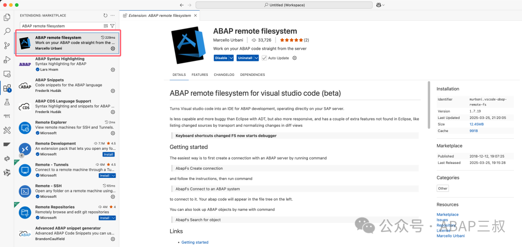Open the Testing flask icon view
Image resolution: width=522 pixels, height=247 pixels.
(7, 102)
